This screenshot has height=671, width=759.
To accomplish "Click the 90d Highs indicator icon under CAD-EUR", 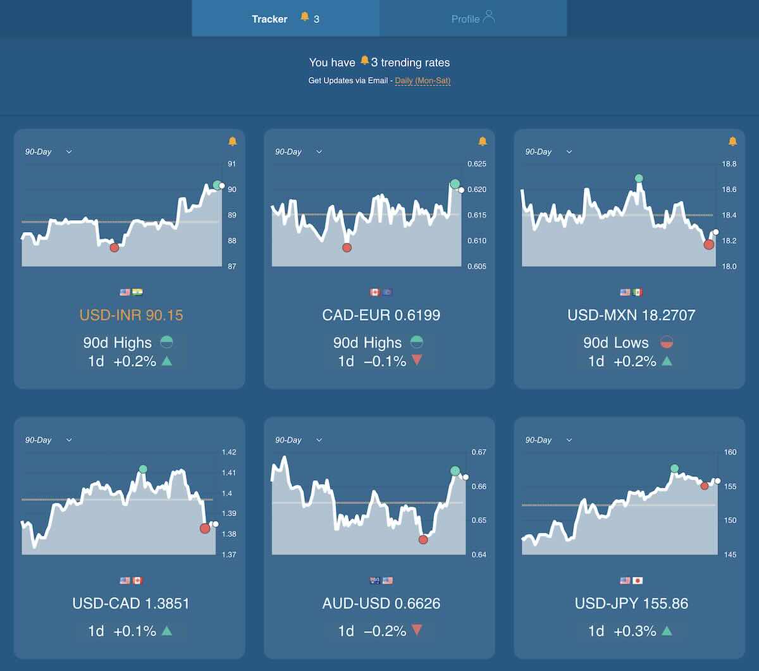I will [x=417, y=342].
